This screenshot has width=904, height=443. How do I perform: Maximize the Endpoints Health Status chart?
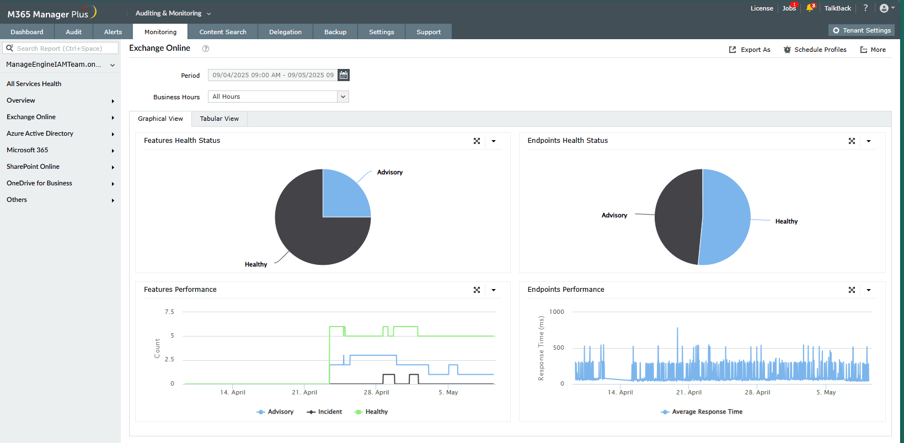[852, 141]
